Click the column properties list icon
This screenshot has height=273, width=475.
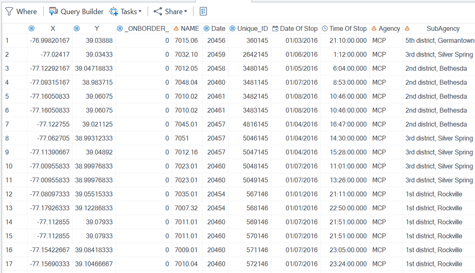tap(204, 11)
